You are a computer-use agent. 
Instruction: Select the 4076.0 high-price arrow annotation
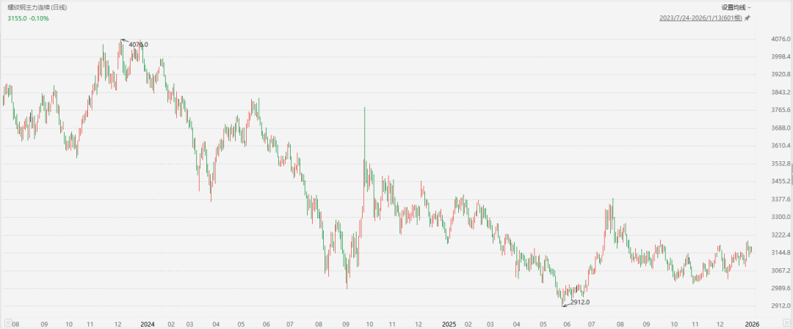136,45
